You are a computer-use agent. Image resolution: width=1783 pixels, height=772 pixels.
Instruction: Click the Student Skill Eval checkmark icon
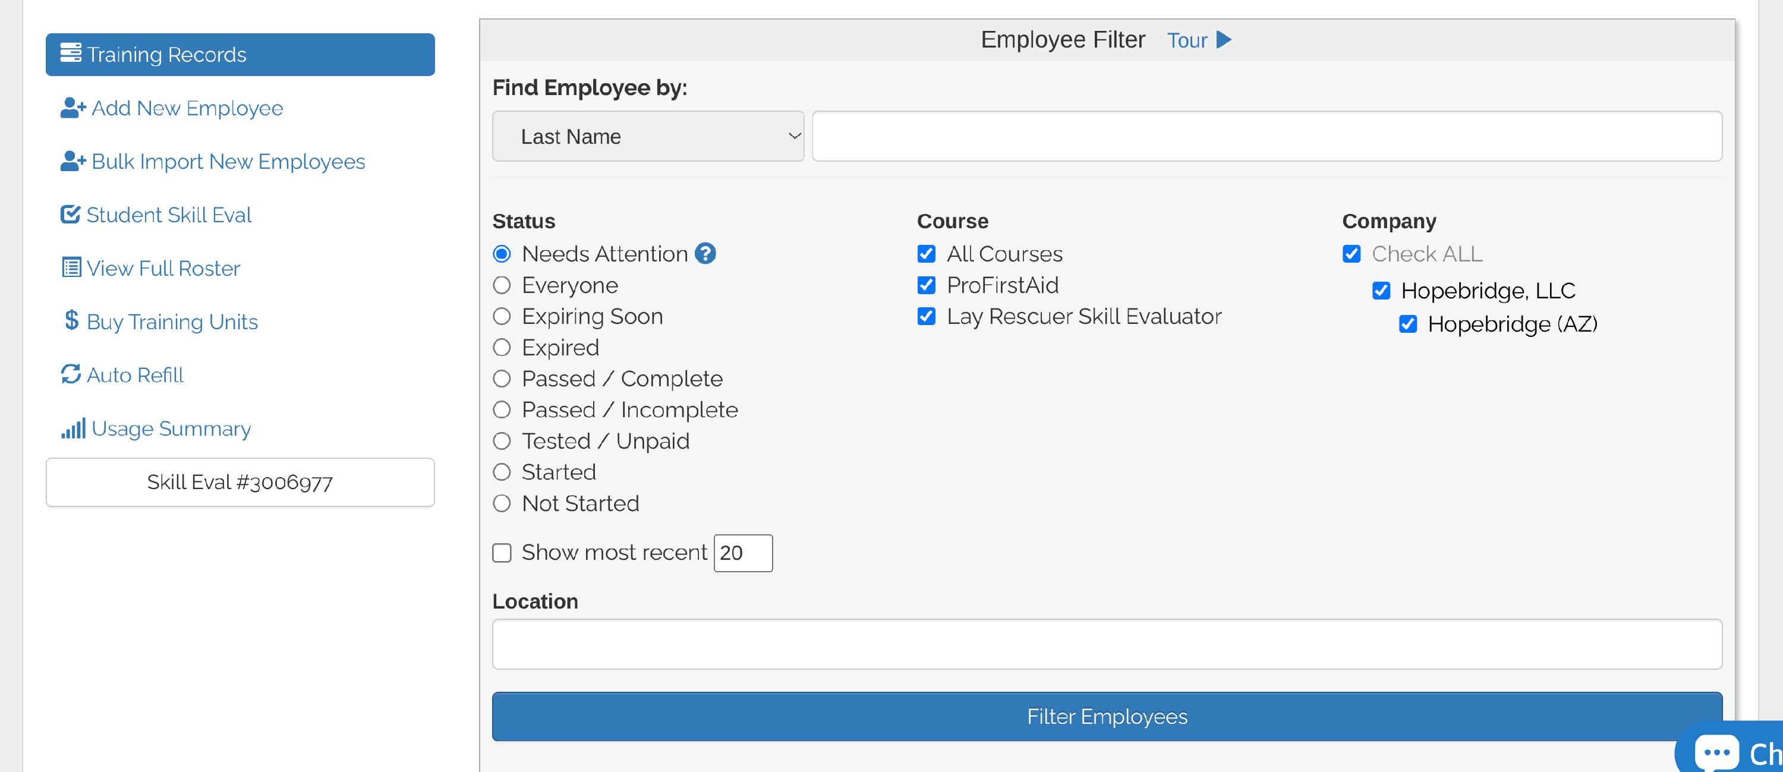coord(71,215)
